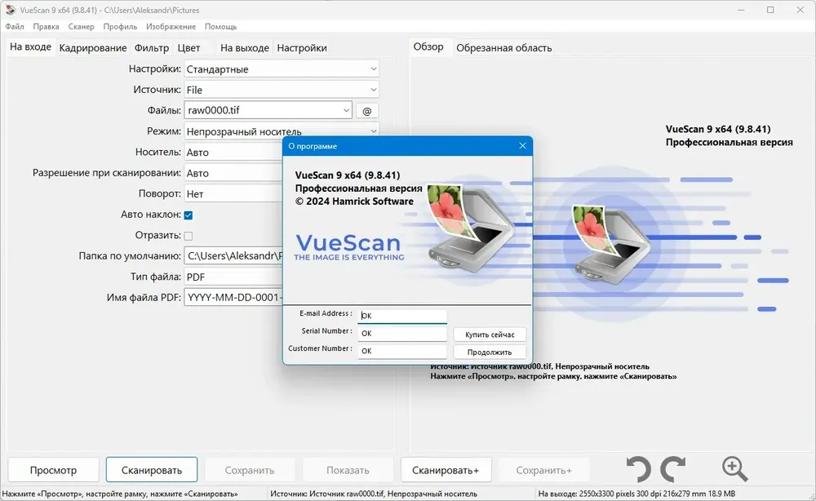Click the Папка по умолчанию path field

click(x=233, y=256)
